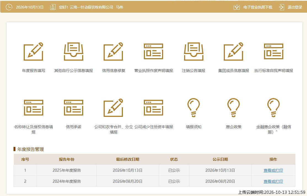Image resolution: width=307 pixels, height=196 pixels.
Task: Click the 注销公告填报 label text
Action: [x=194, y=71]
